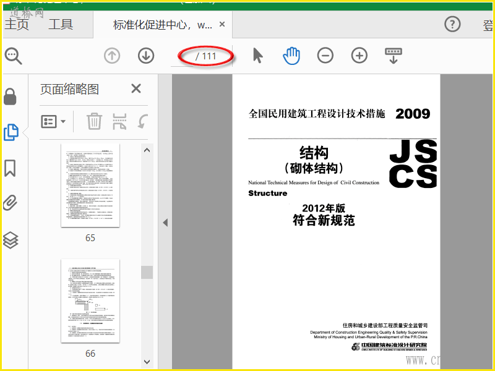Click thumbnail scrollbar down arrow

(147, 362)
